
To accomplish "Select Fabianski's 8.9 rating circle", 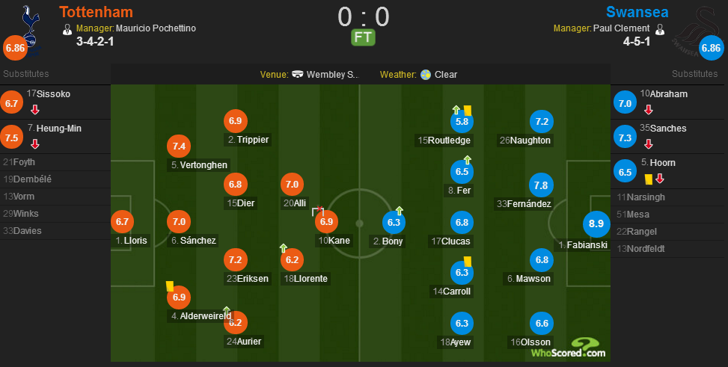I will click(x=596, y=225).
